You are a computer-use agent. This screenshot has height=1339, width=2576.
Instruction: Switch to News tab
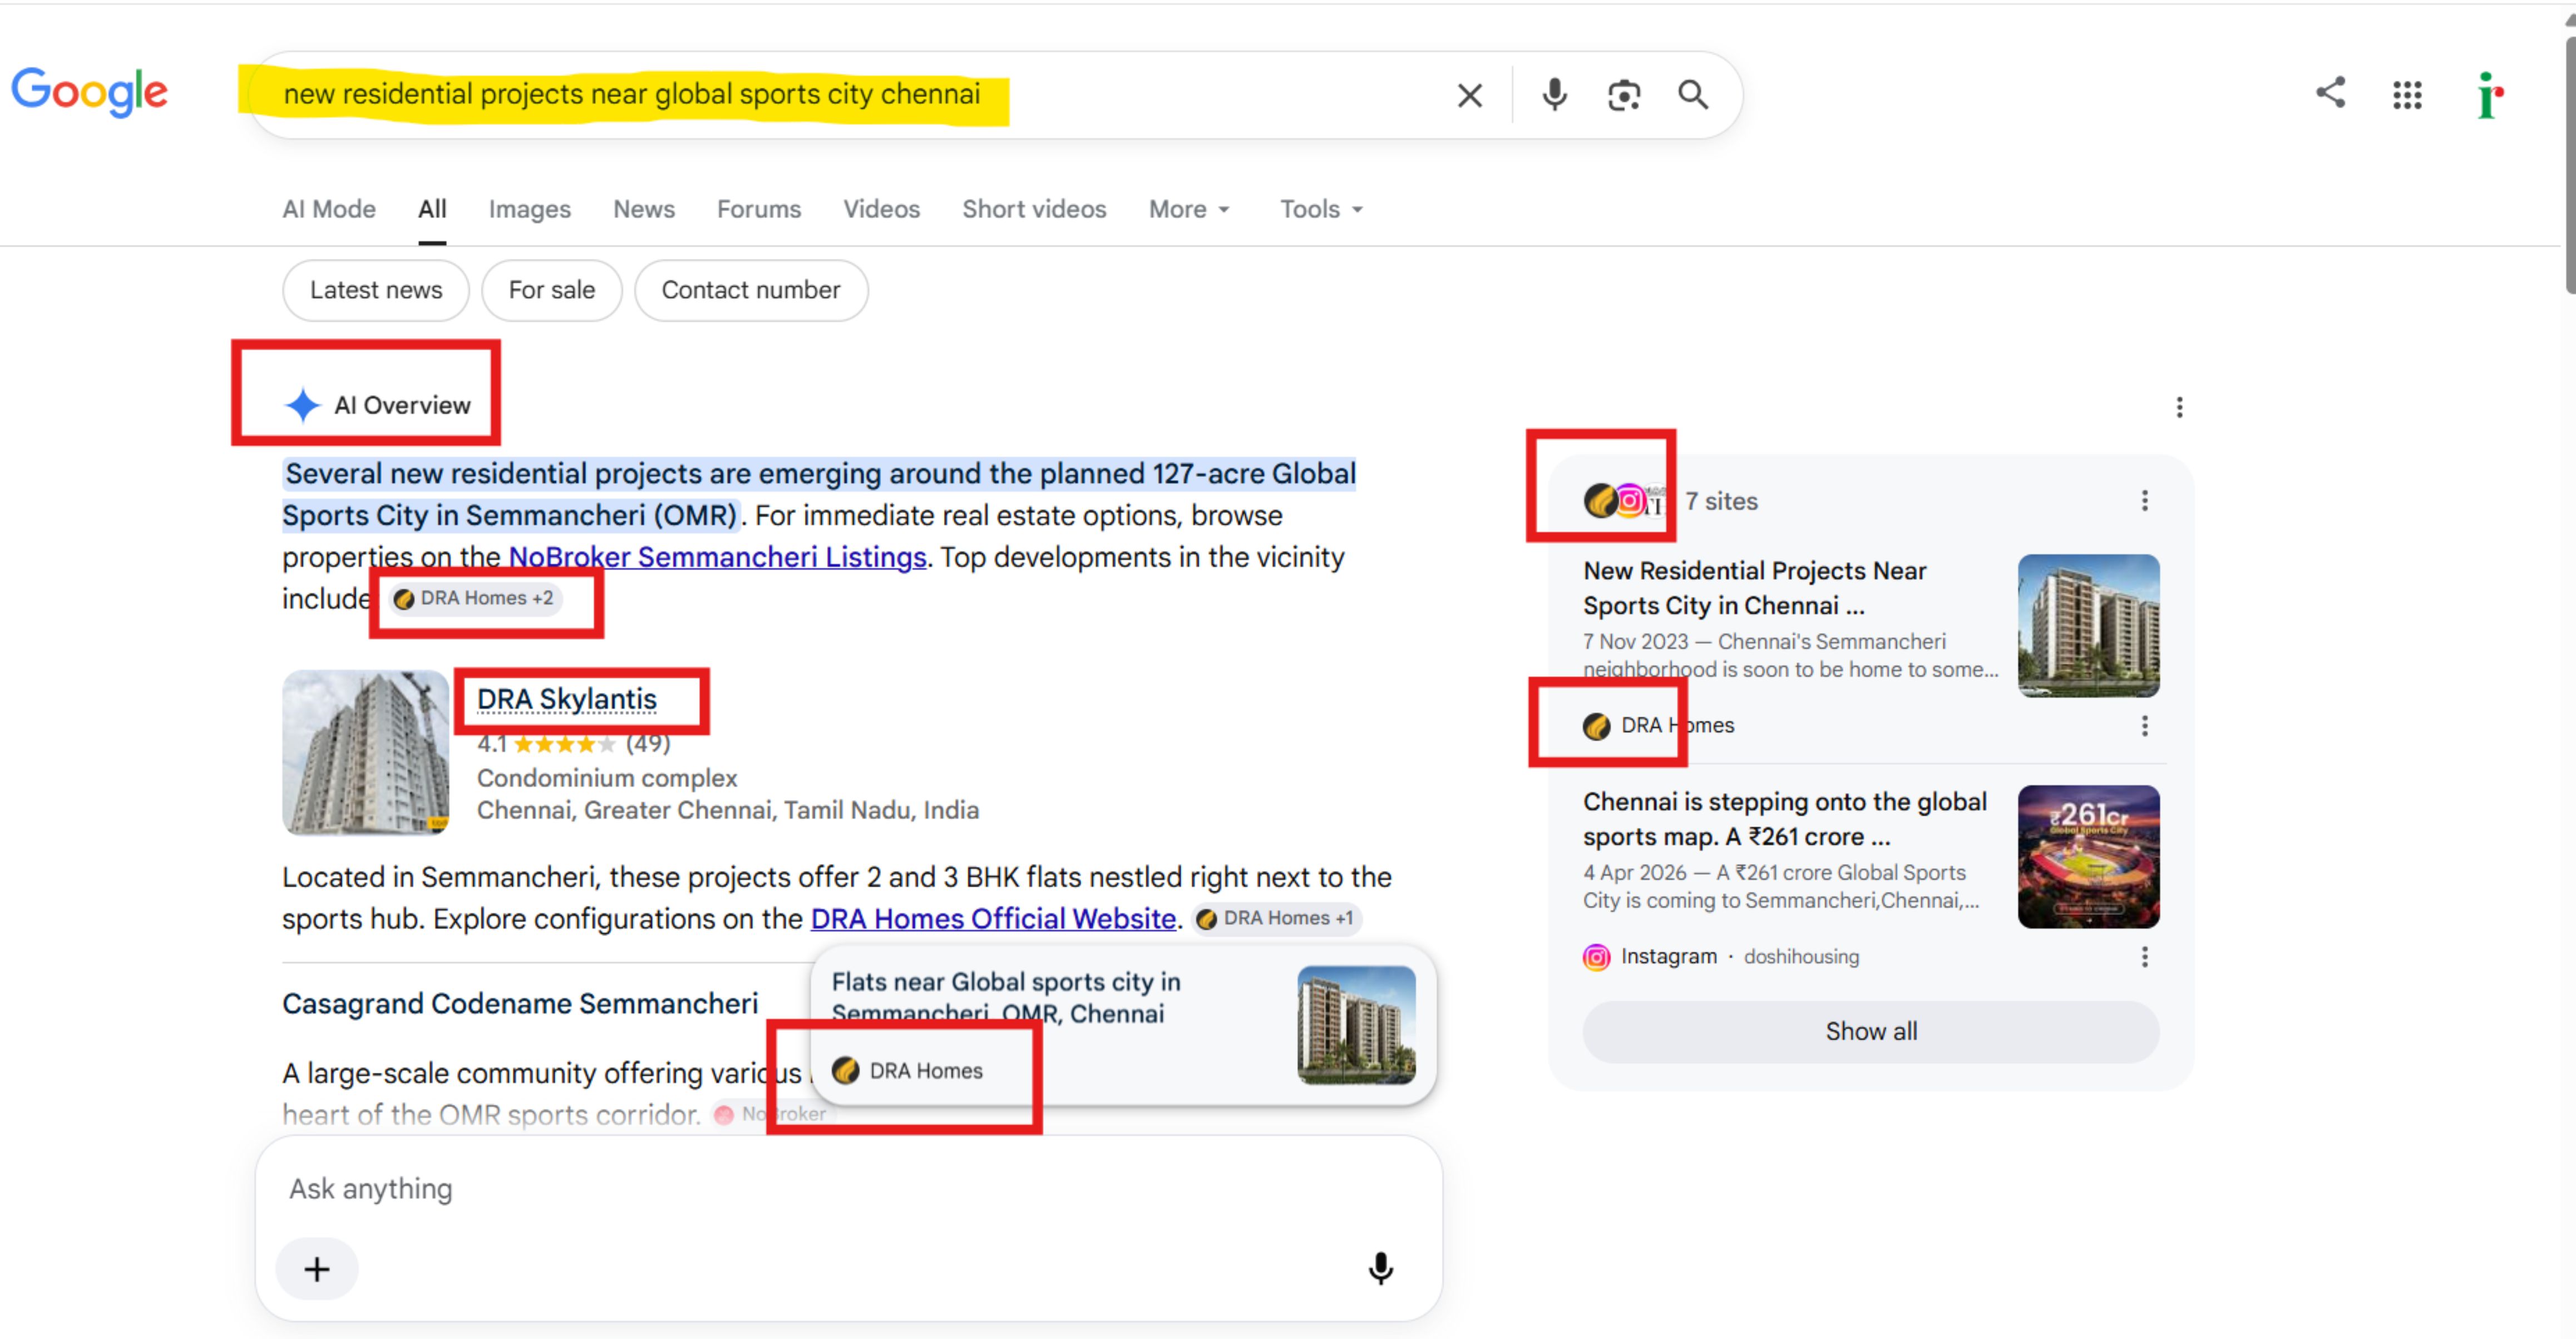643,209
